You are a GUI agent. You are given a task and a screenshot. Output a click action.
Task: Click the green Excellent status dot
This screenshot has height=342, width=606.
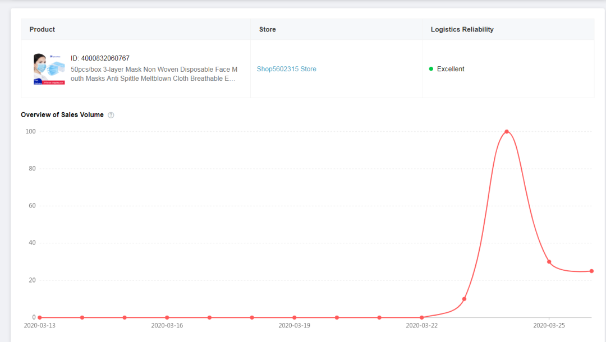click(x=431, y=69)
